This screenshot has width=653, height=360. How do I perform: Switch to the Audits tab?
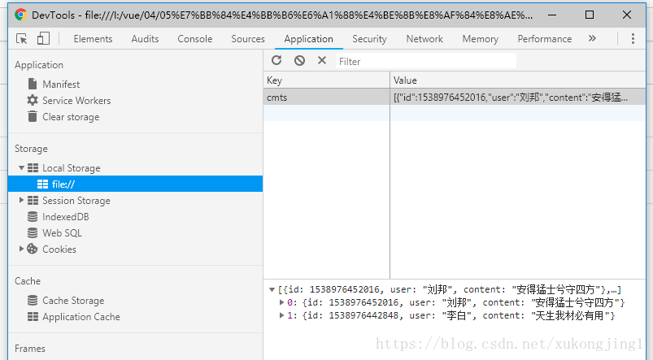tap(145, 39)
